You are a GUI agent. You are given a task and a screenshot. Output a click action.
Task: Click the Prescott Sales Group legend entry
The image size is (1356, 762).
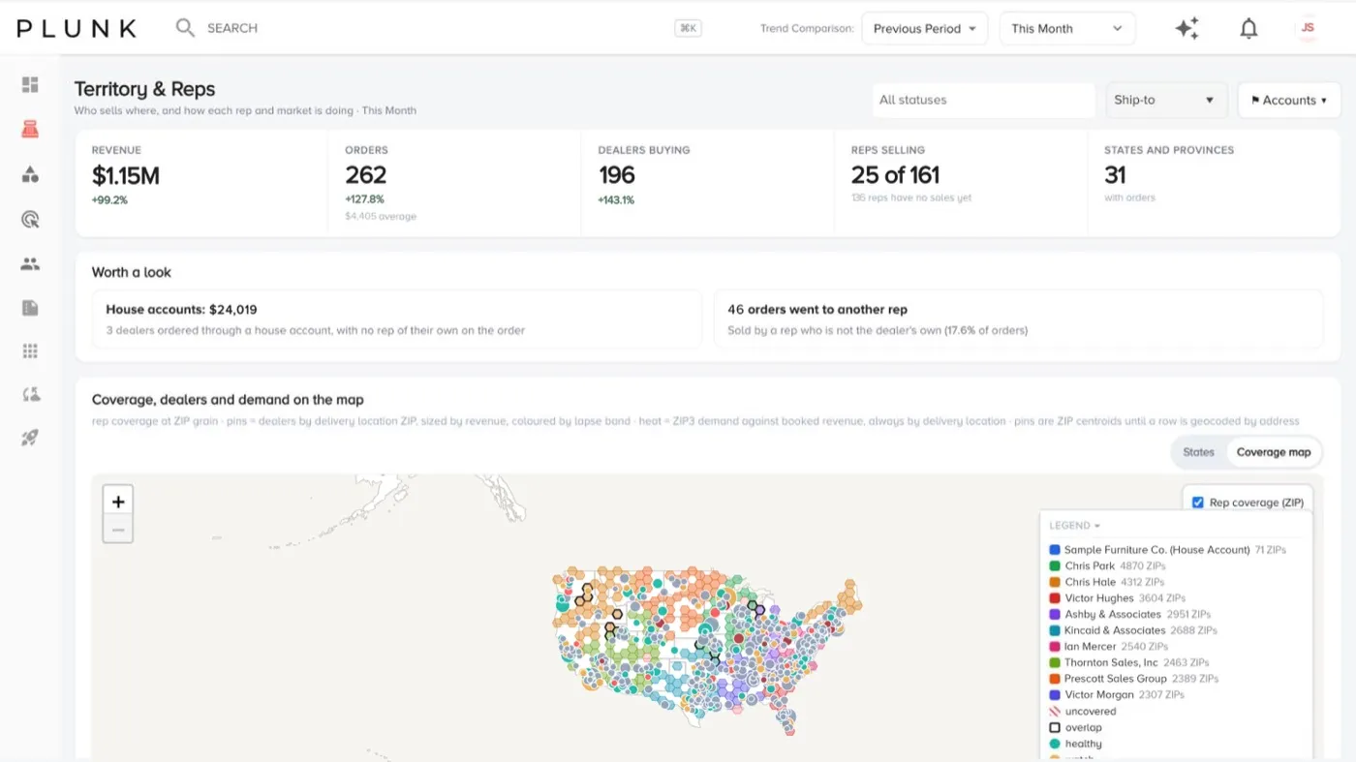coord(1133,679)
